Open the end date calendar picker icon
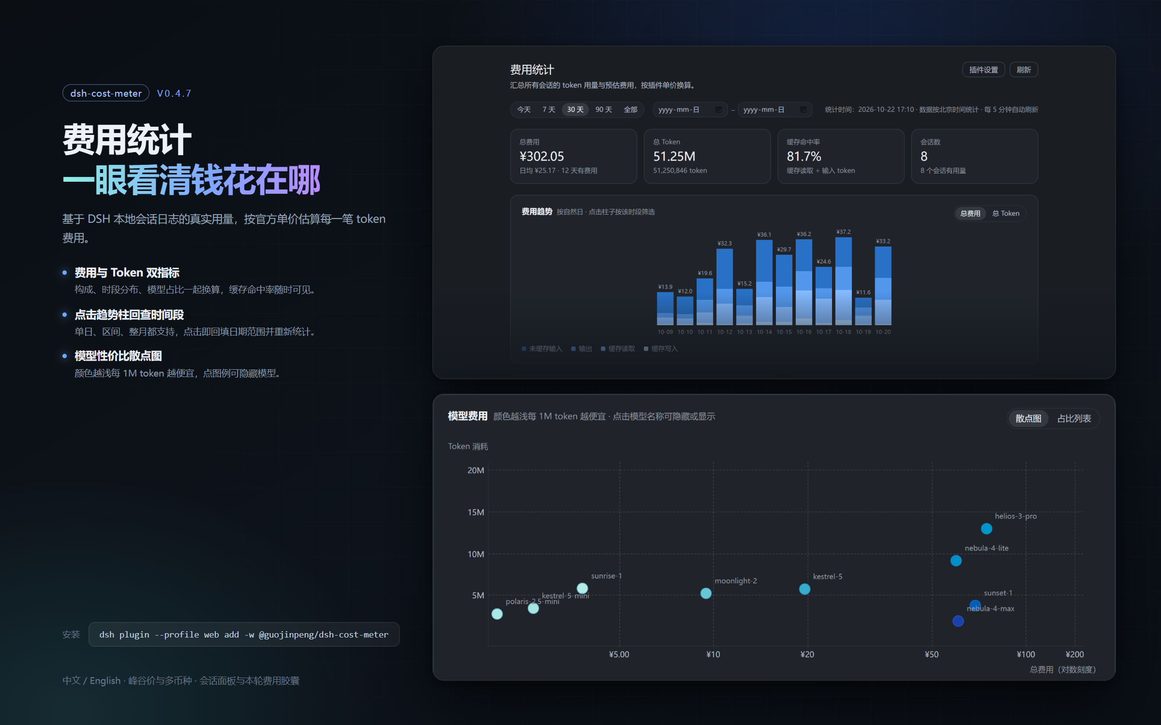Viewport: 1161px width, 725px height. coord(803,110)
